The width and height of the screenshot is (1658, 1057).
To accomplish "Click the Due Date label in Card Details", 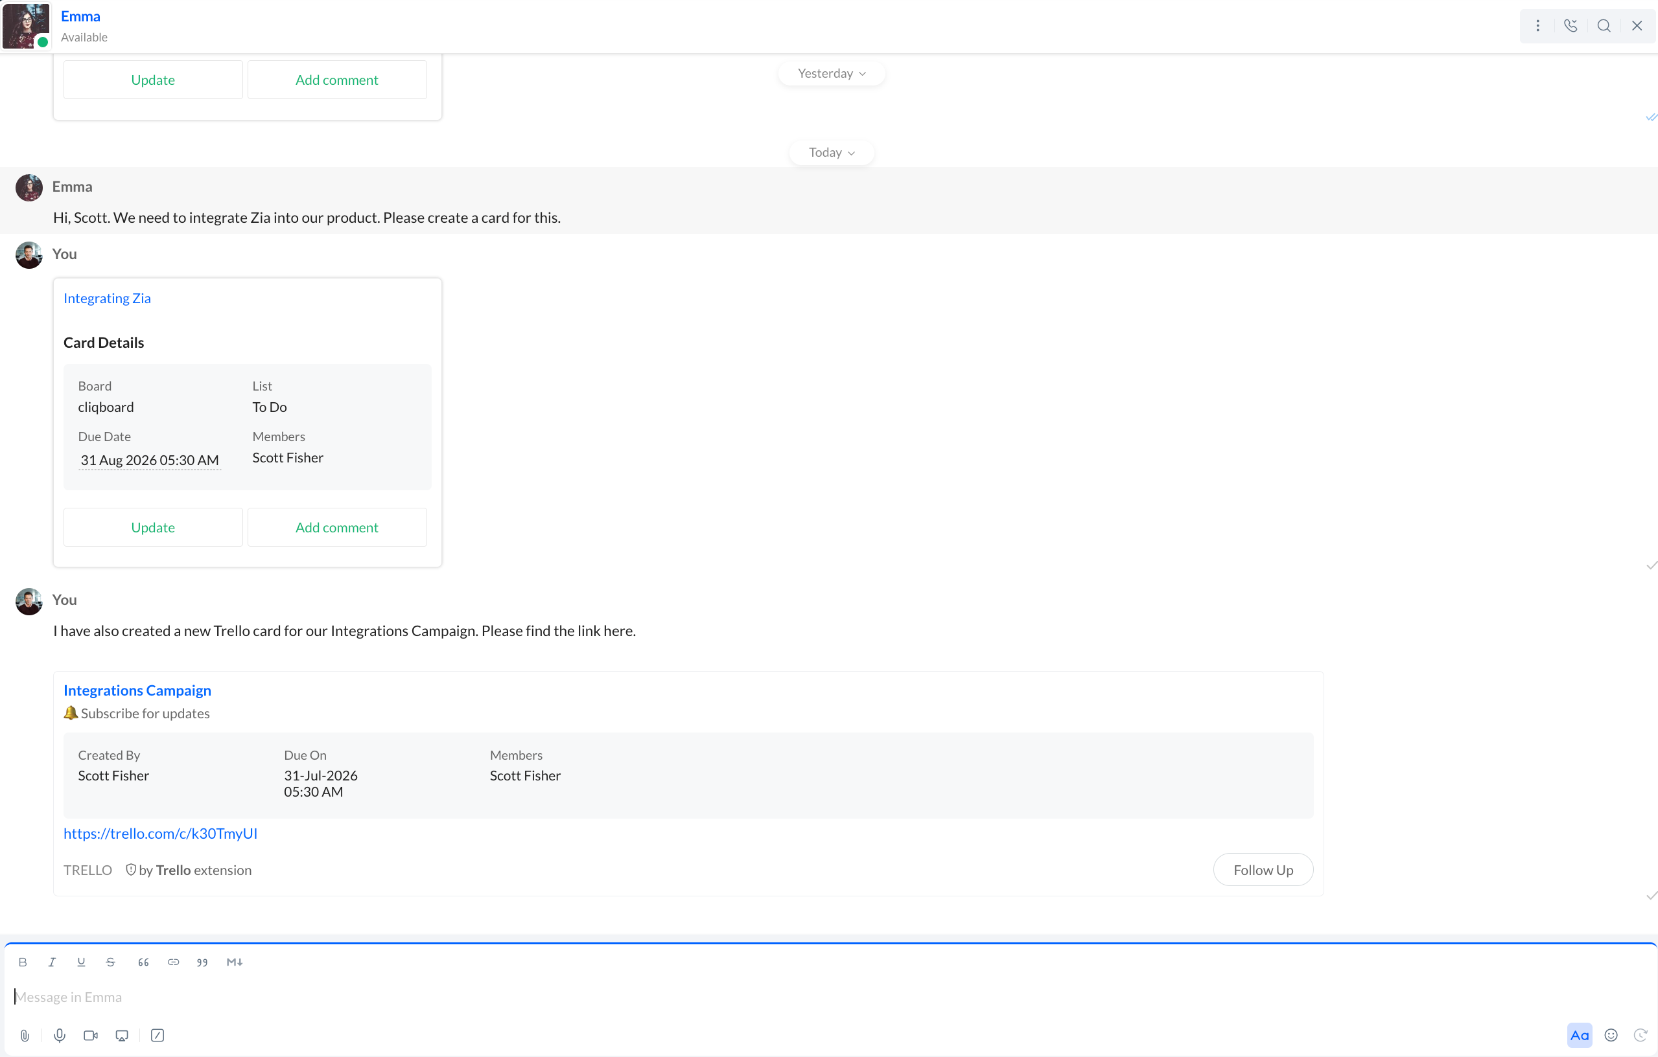I will point(104,437).
